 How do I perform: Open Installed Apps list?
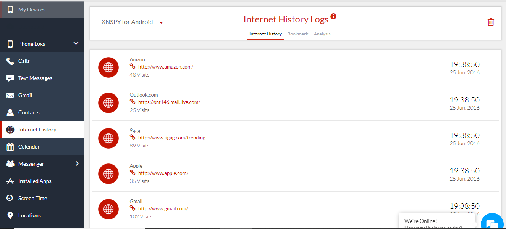coord(42,181)
